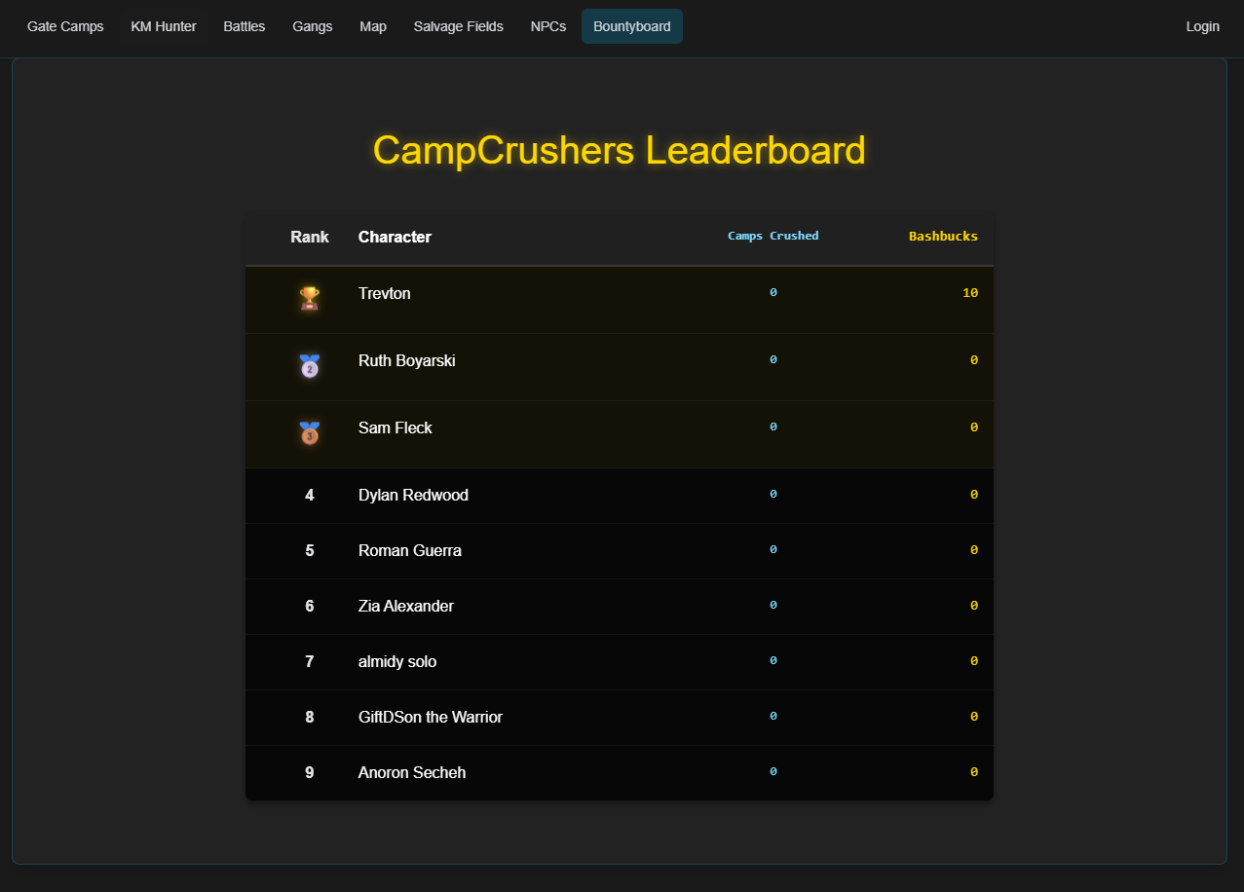
Task: Open the KM Hunter page
Action: click(x=163, y=26)
